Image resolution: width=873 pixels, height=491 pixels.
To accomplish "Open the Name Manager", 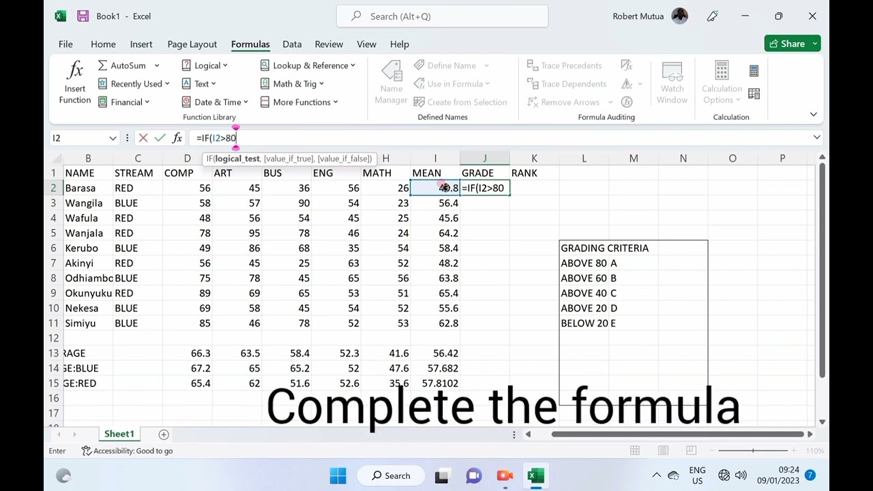I will tap(391, 83).
